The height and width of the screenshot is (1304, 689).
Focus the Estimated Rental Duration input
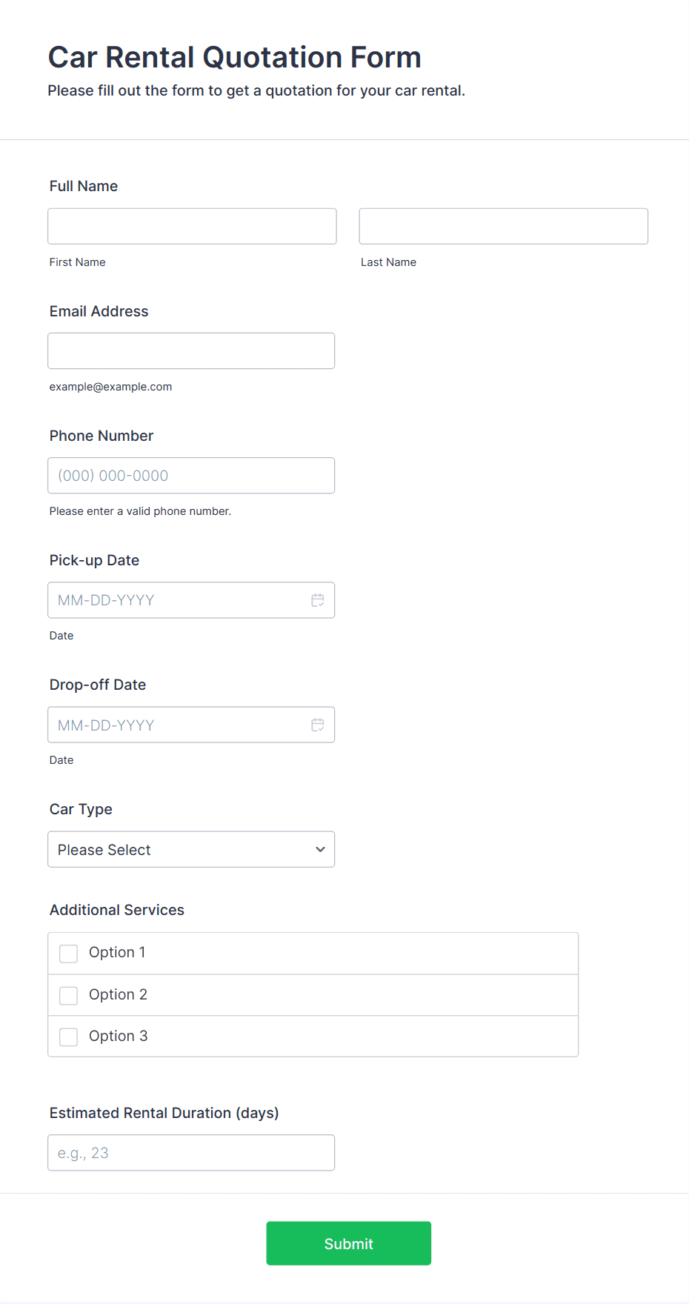click(x=191, y=1153)
